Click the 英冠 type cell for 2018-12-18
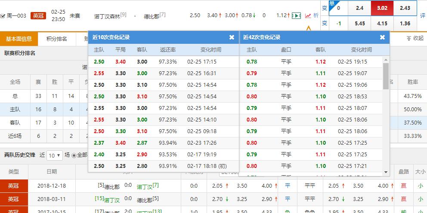 tap(14, 186)
